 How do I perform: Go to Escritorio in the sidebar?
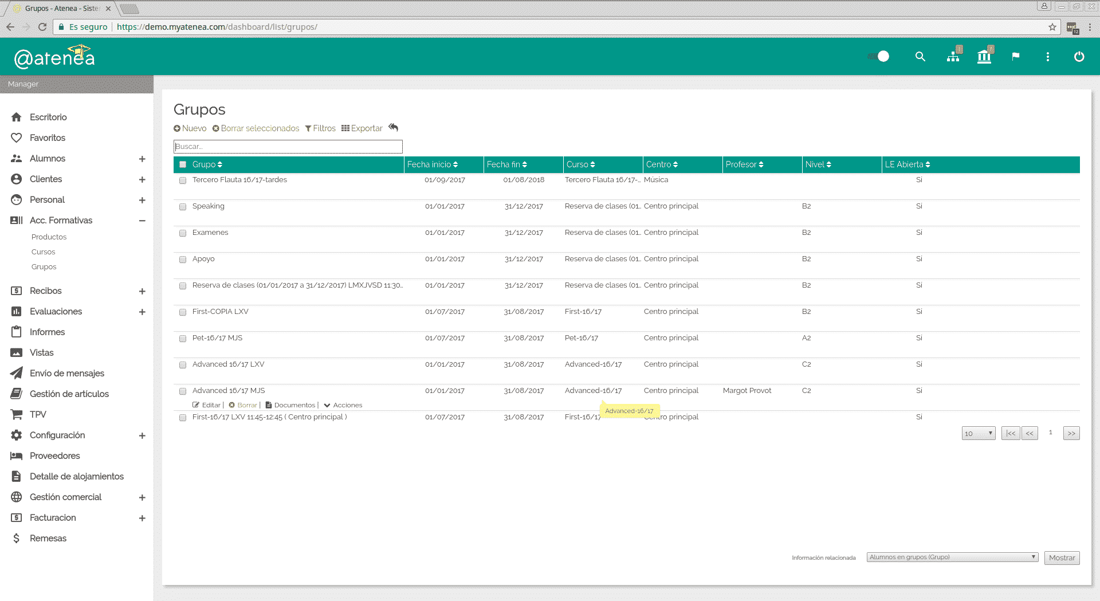coord(48,117)
